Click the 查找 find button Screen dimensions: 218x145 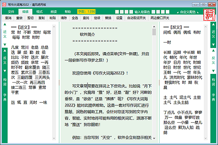[x=86, y=18]
